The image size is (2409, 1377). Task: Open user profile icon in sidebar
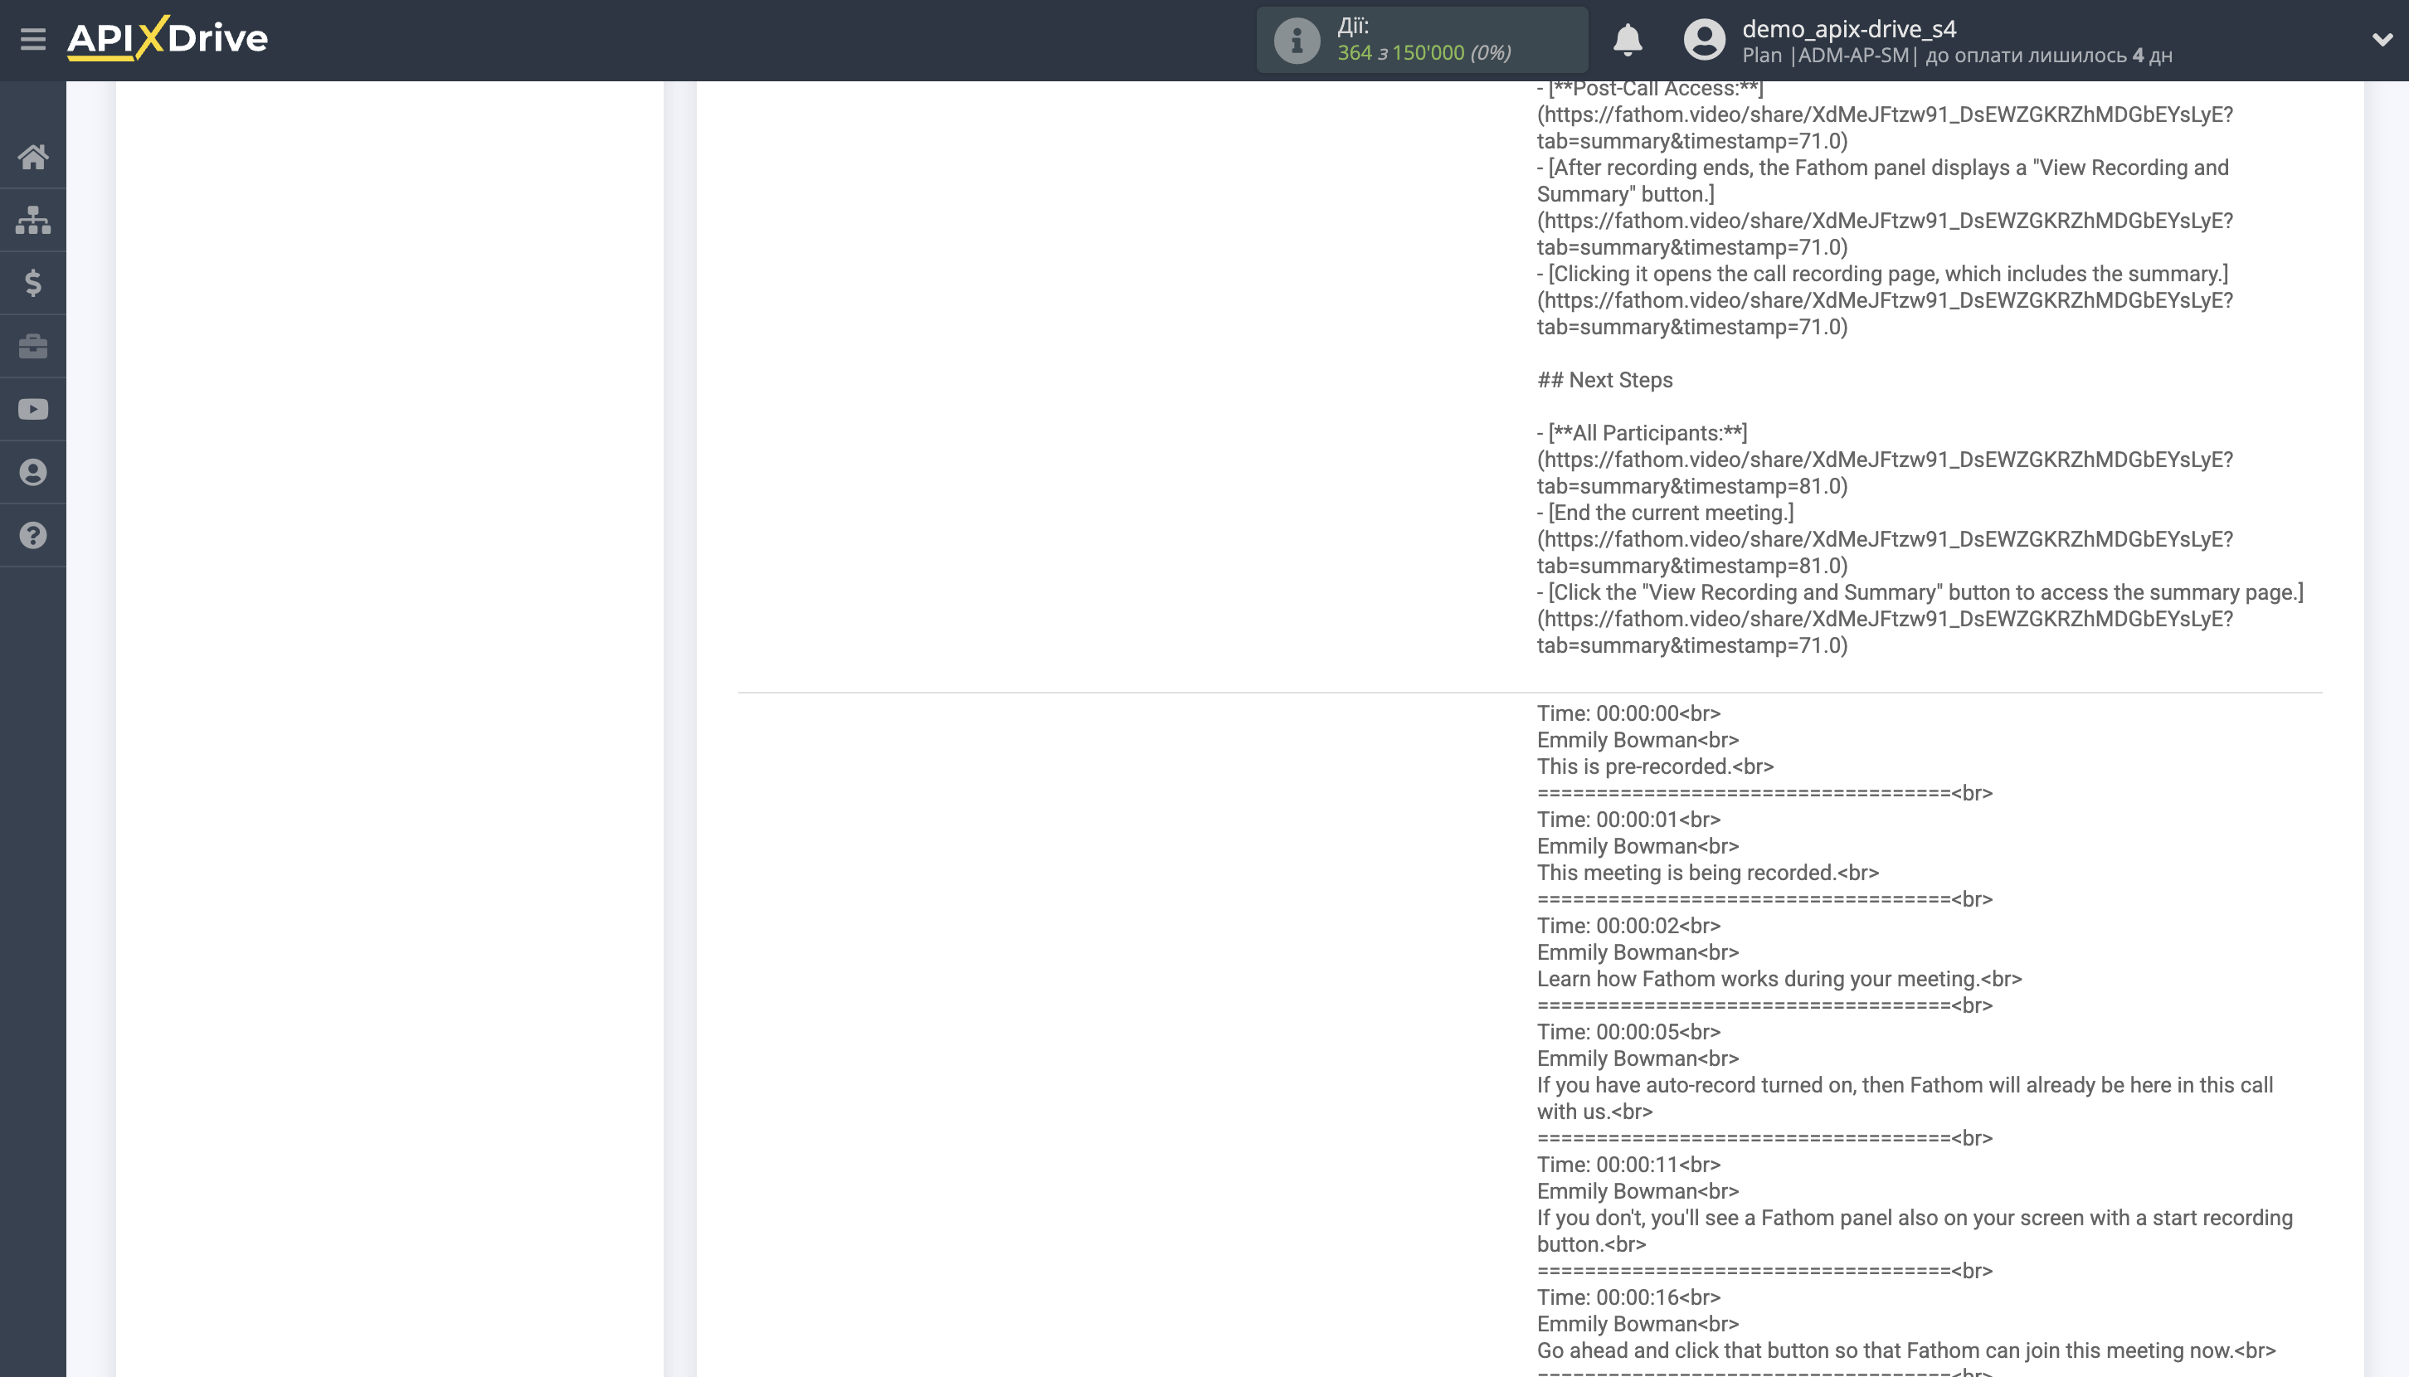pos(33,472)
